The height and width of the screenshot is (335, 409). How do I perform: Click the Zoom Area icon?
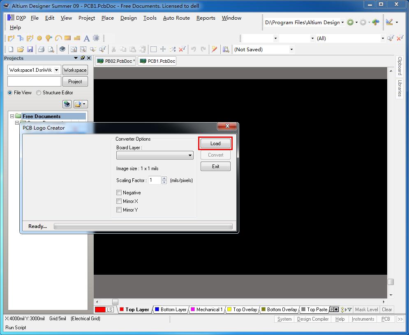pyautogui.click(x=83, y=49)
